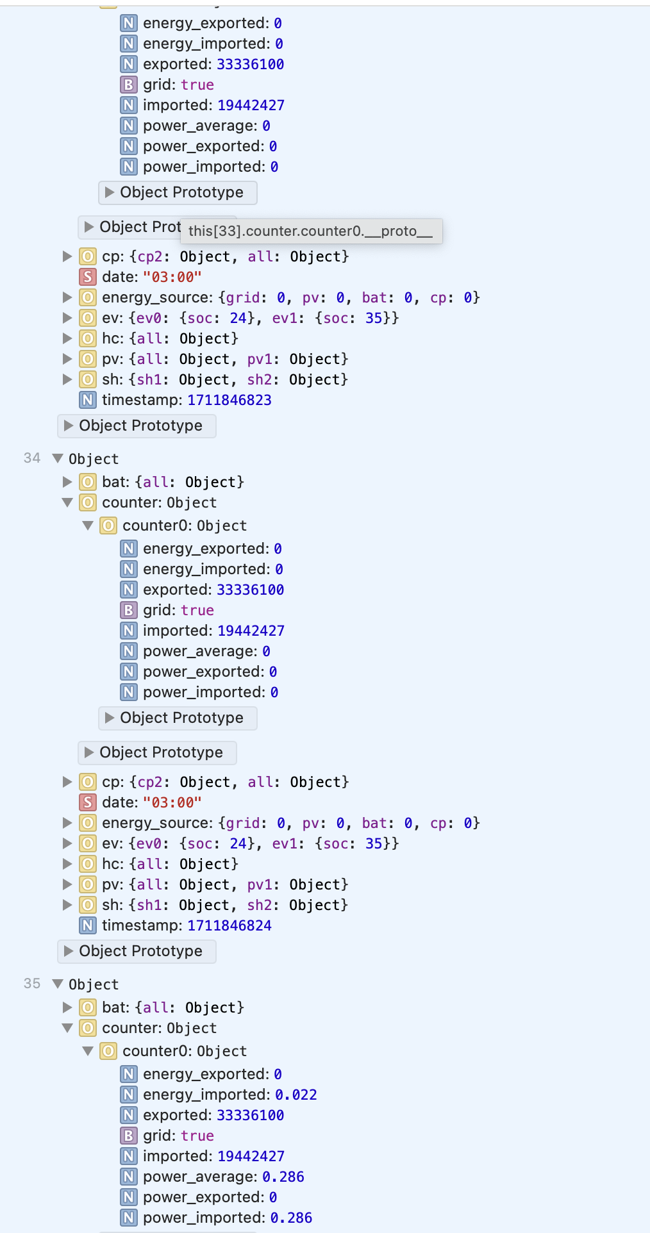Click the N icon beside timestamp 1711846824
The width and height of the screenshot is (650, 1233).
point(88,925)
